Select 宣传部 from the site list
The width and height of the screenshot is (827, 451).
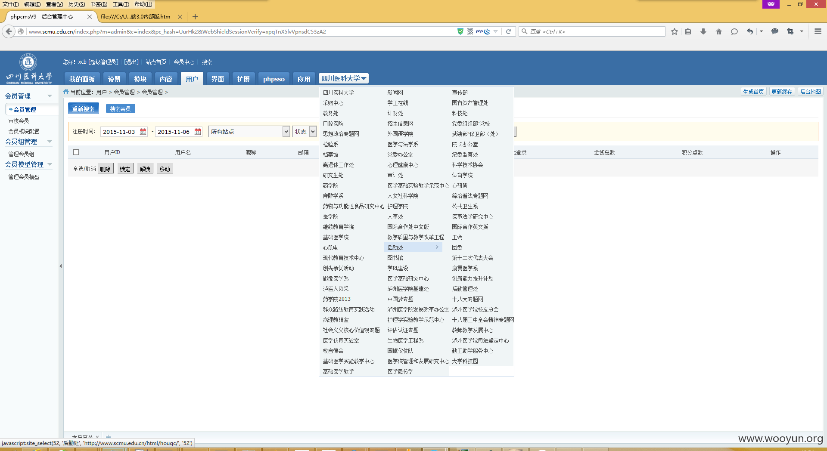click(460, 93)
